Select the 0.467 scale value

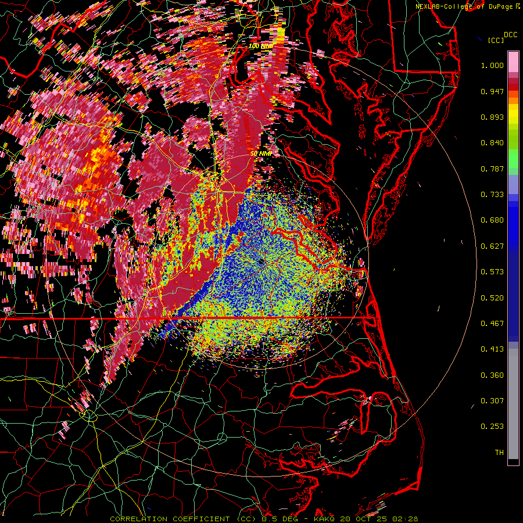(492, 324)
